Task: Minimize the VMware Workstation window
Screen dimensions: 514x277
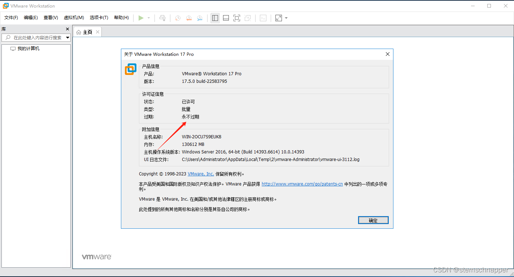Action: pos(473,6)
